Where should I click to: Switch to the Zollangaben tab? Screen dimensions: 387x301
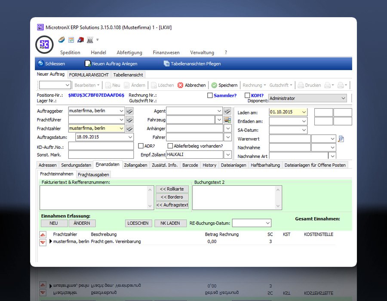(135, 165)
